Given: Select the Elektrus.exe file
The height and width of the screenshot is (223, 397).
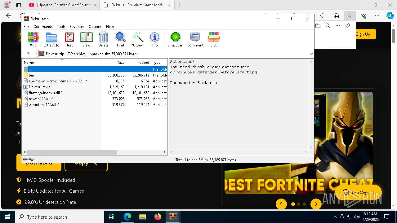Looking at the screenshot, I should click(95, 87).
